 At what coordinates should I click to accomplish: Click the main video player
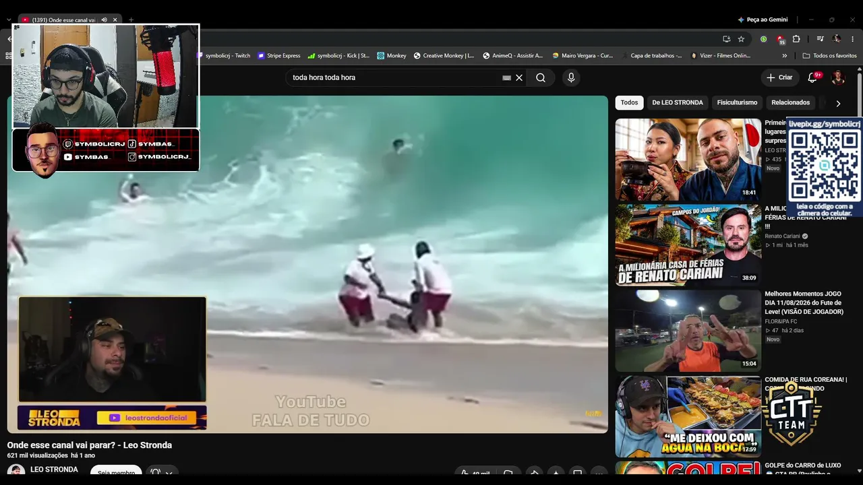307,264
